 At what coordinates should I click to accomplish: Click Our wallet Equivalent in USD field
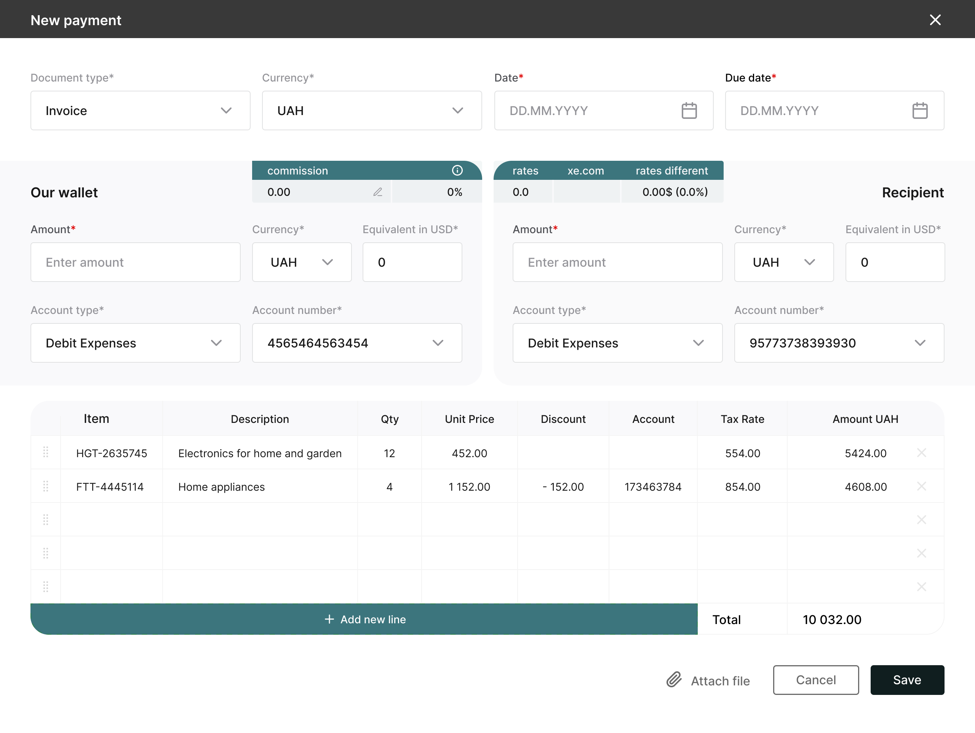[x=412, y=262]
